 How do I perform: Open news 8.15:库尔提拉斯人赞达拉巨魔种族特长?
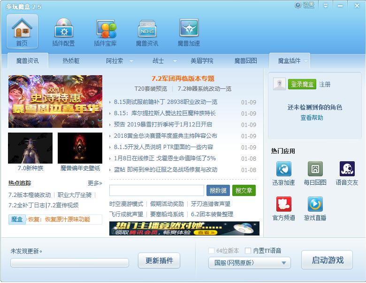pyautogui.click(x=165, y=113)
